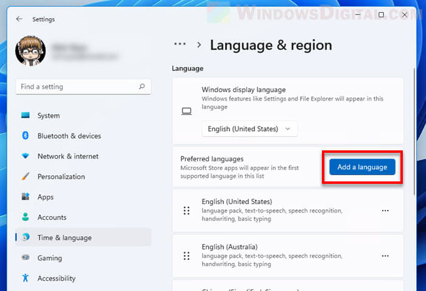Image resolution: width=426 pixels, height=291 pixels.
Task: Select the English (Australia) language row
Action: [288, 256]
